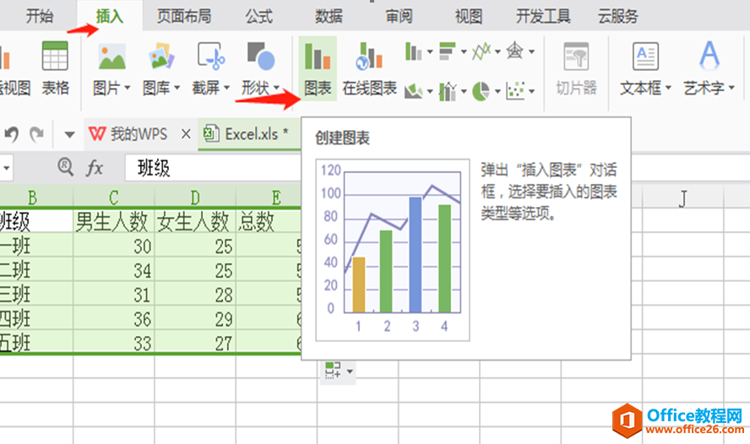The height and width of the screenshot is (444, 750).
Task: Expand the 形状 dropdown arrow
Action: 276,88
